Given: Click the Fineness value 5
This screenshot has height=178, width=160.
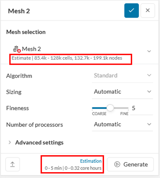Looking at the screenshot, I should [134, 108].
